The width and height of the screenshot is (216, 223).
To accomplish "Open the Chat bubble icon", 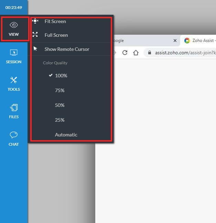I will (14, 135).
